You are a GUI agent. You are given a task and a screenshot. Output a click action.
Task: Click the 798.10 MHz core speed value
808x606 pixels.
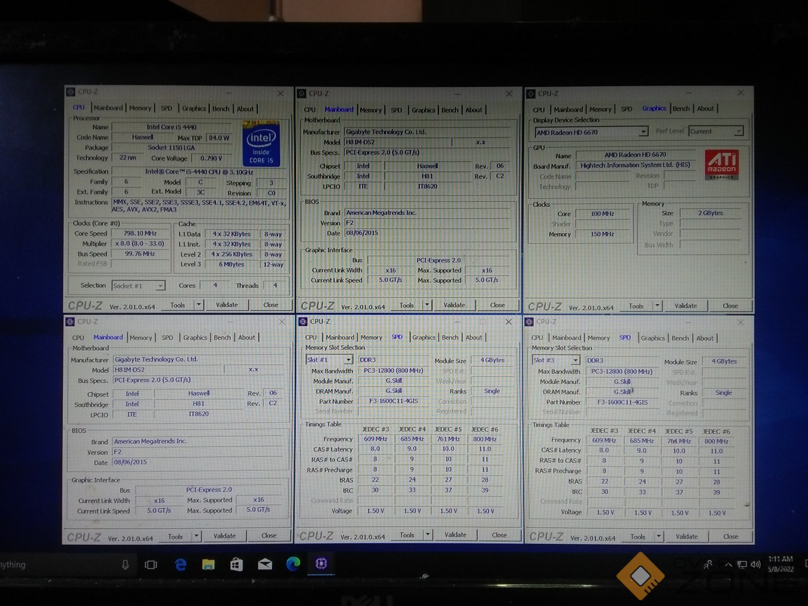tap(140, 234)
